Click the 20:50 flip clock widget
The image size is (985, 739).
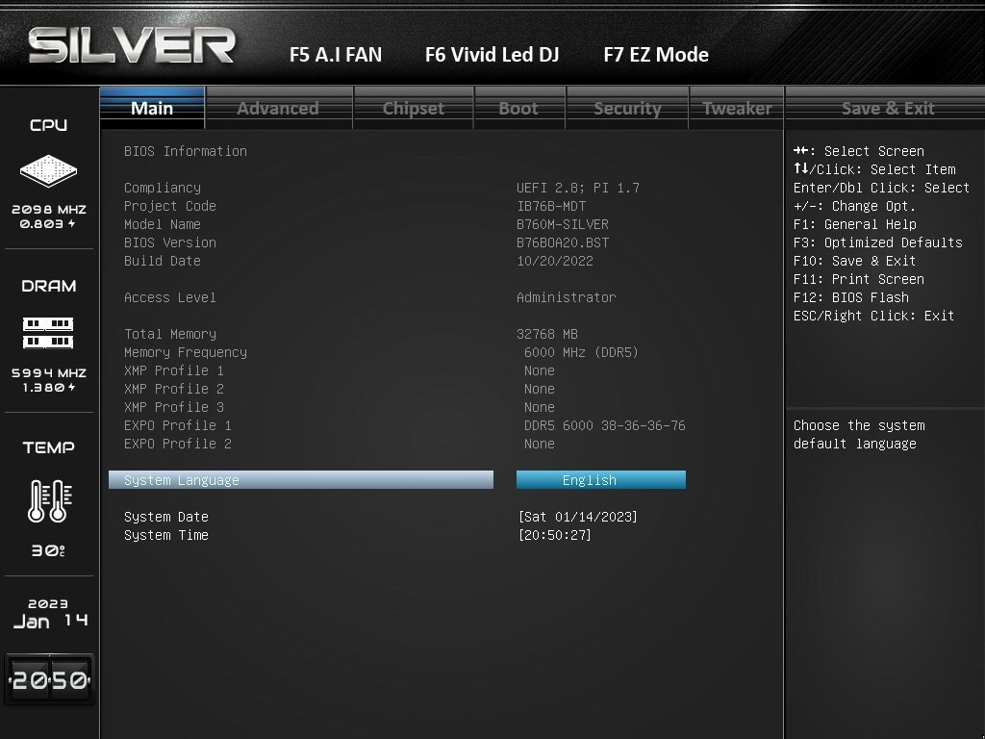point(50,680)
